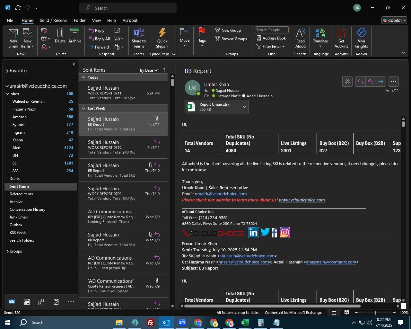Viewport: 411px width, 329px height.
Task: Share the email to Teams
Action: [139, 38]
